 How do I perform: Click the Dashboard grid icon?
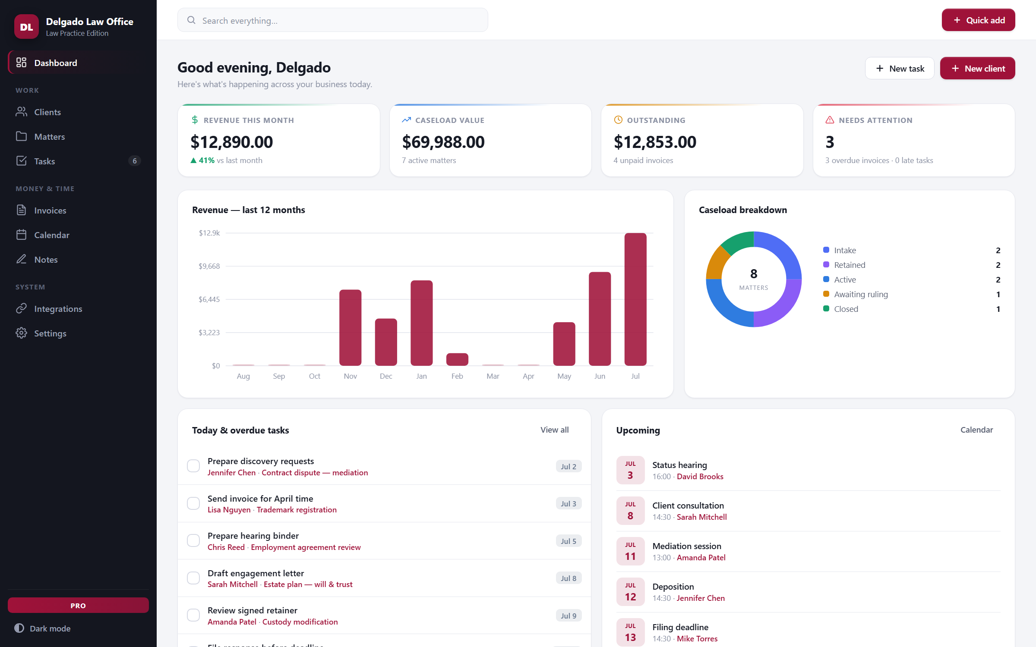coord(21,63)
